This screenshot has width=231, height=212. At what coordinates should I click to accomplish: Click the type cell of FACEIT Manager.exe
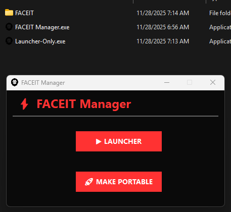click(220, 27)
